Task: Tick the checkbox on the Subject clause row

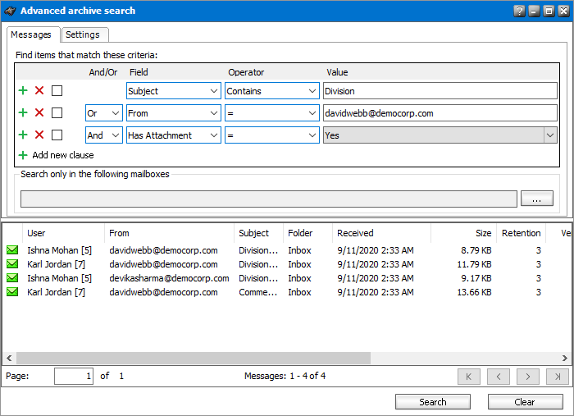Action: [57, 91]
